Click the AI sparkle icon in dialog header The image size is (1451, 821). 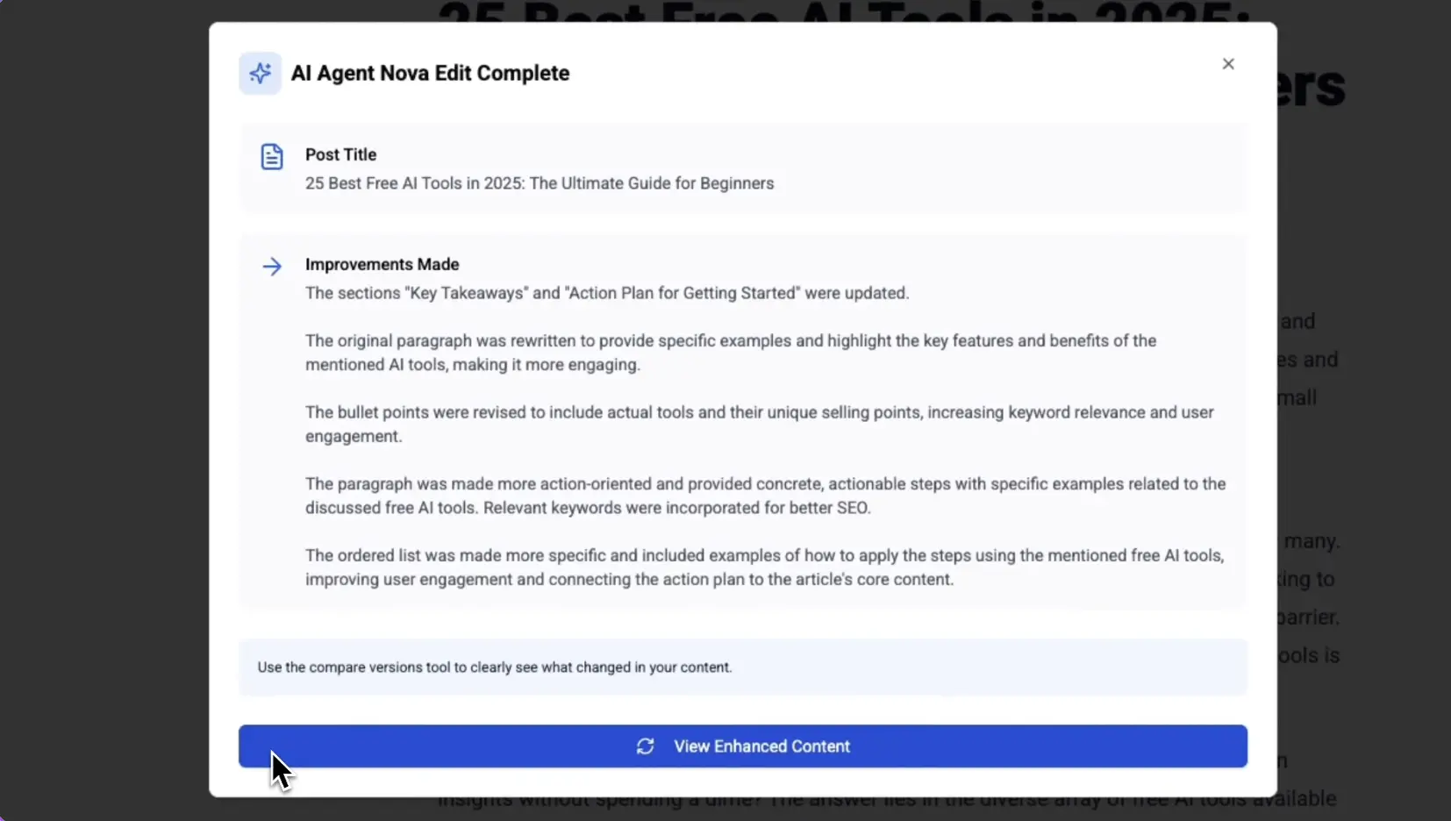coord(260,73)
